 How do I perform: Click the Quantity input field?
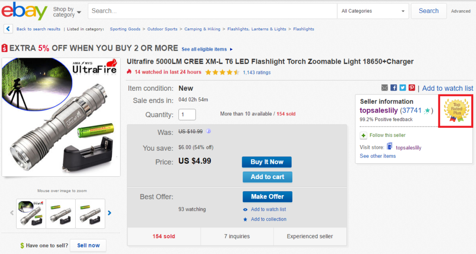tap(187, 114)
